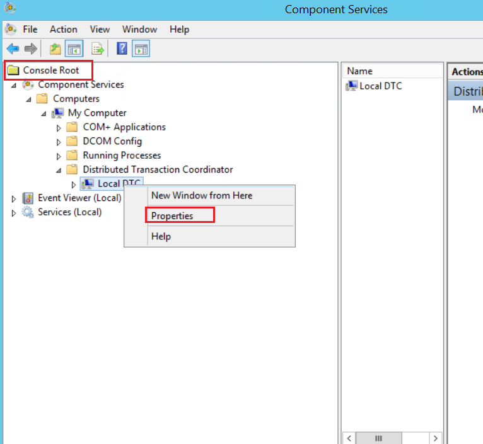Click the horizontal scrollbar thumb

tap(378, 438)
